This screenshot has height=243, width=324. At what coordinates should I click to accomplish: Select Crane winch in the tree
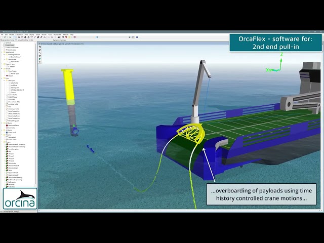pos(12,140)
